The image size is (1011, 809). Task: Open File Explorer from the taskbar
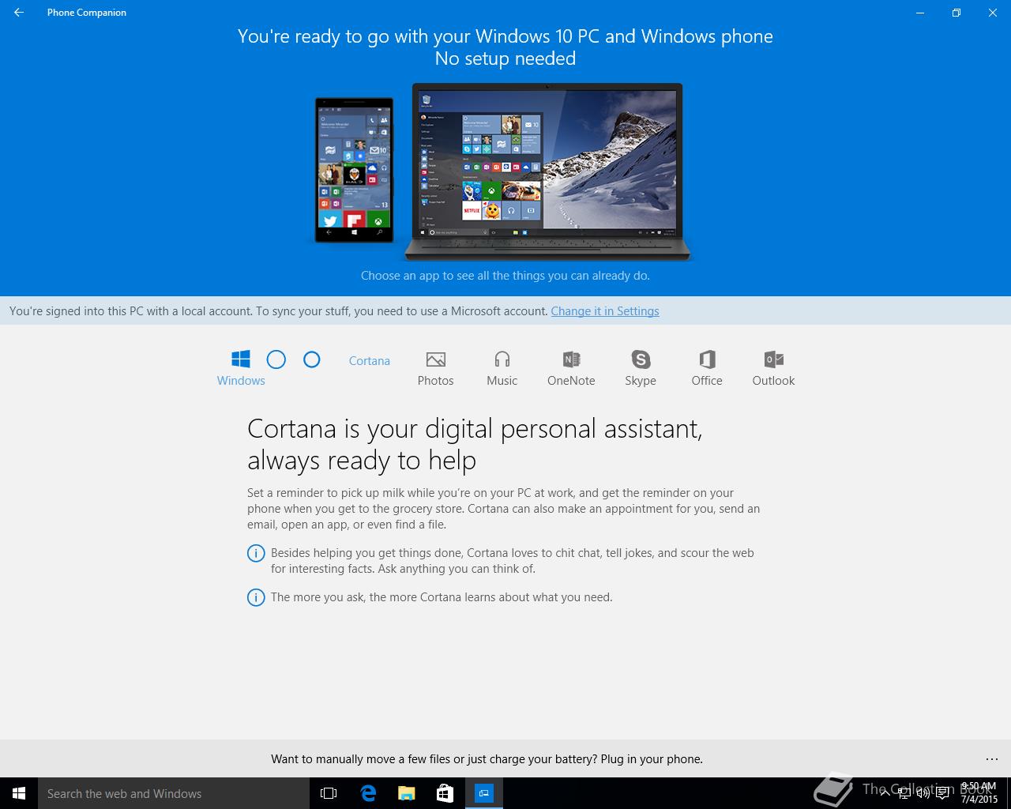click(407, 793)
